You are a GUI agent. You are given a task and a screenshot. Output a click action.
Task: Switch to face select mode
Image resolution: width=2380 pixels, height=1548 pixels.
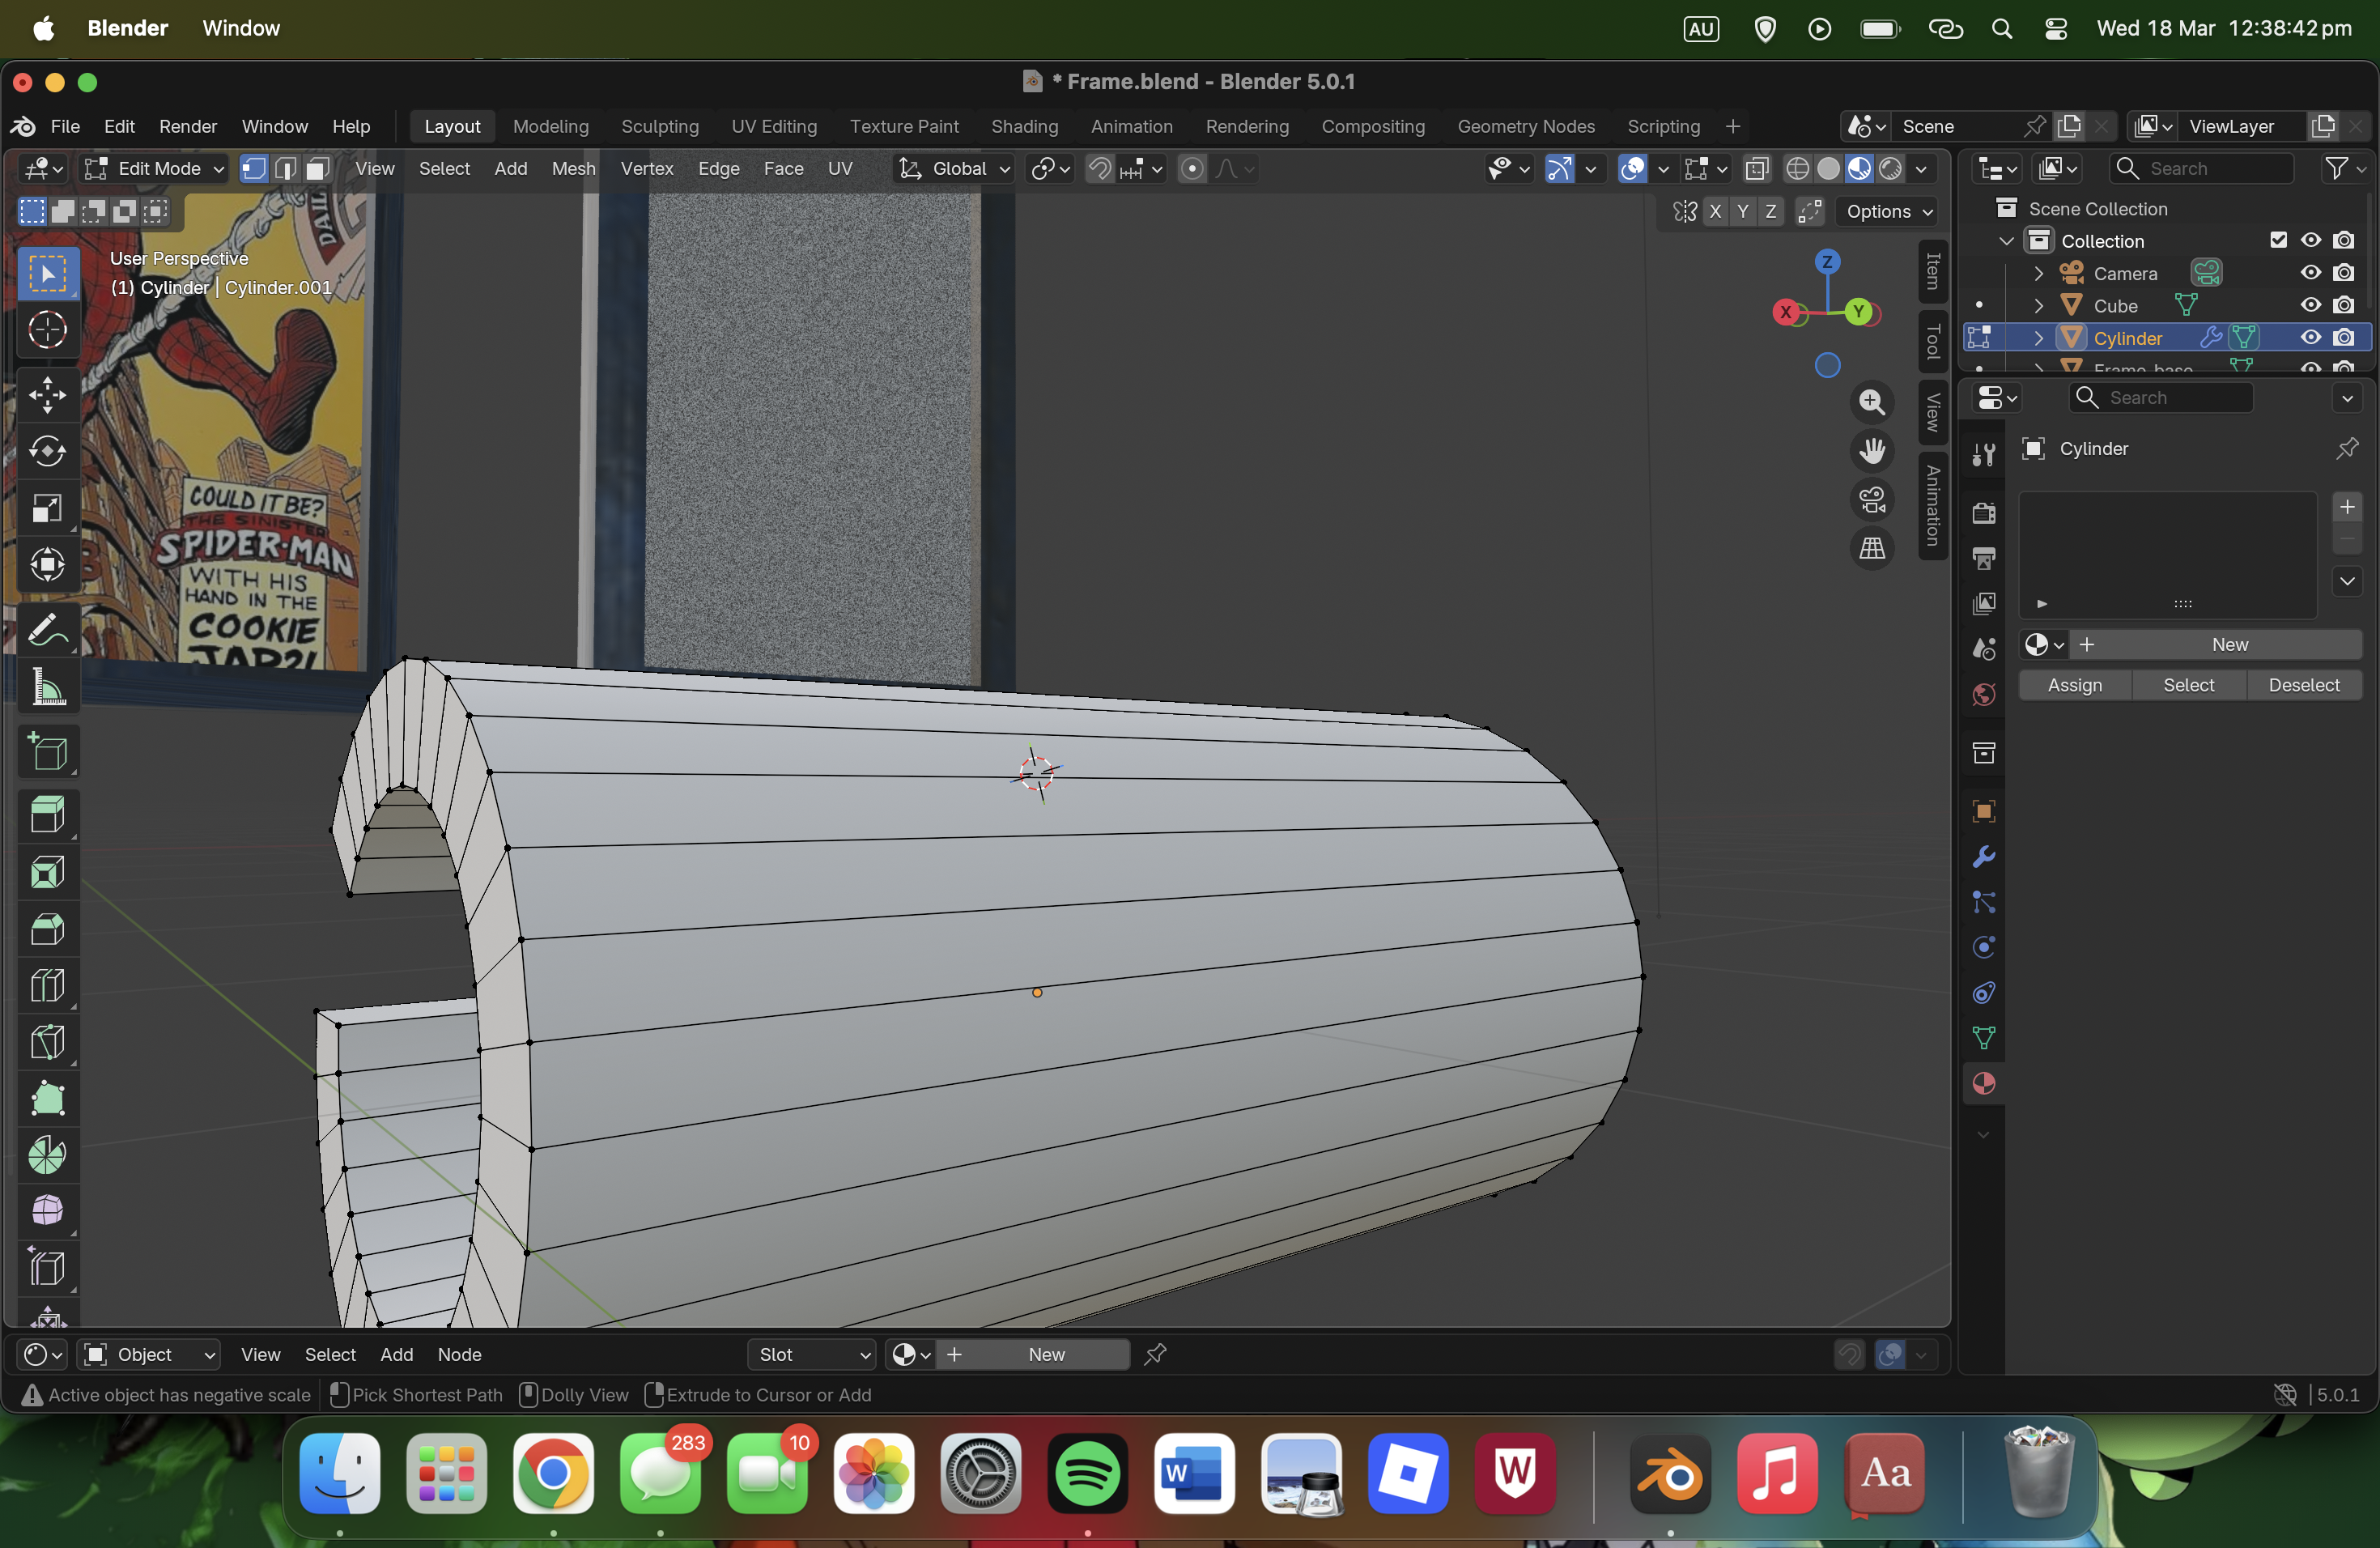coord(318,169)
